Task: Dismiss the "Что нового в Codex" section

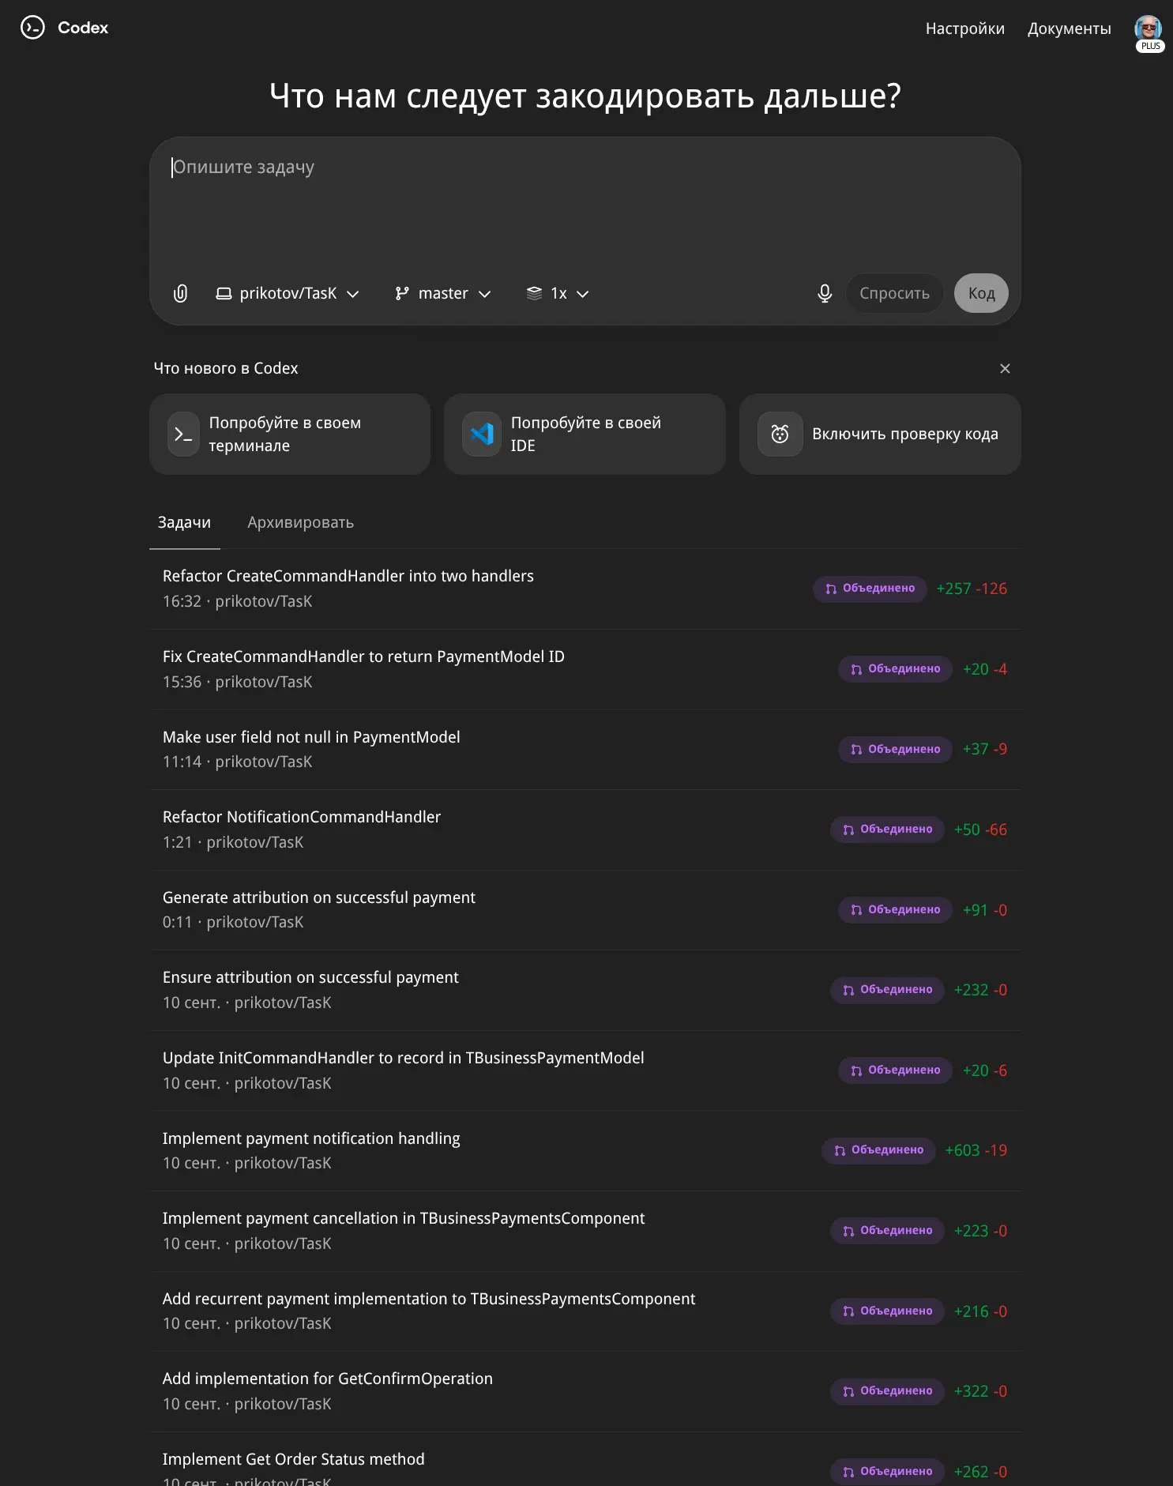Action: point(1005,368)
